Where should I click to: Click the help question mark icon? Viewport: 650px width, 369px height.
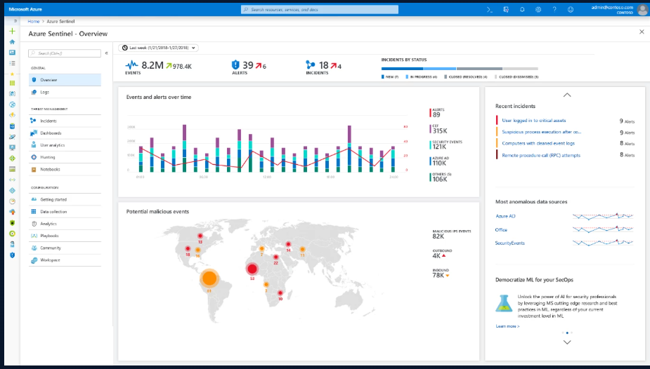554,9
